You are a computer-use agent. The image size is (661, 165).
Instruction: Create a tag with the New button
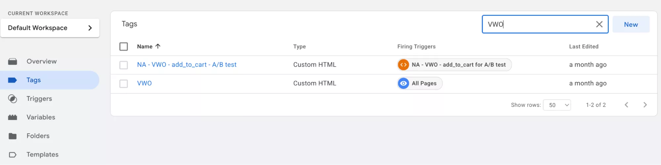point(631,24)
